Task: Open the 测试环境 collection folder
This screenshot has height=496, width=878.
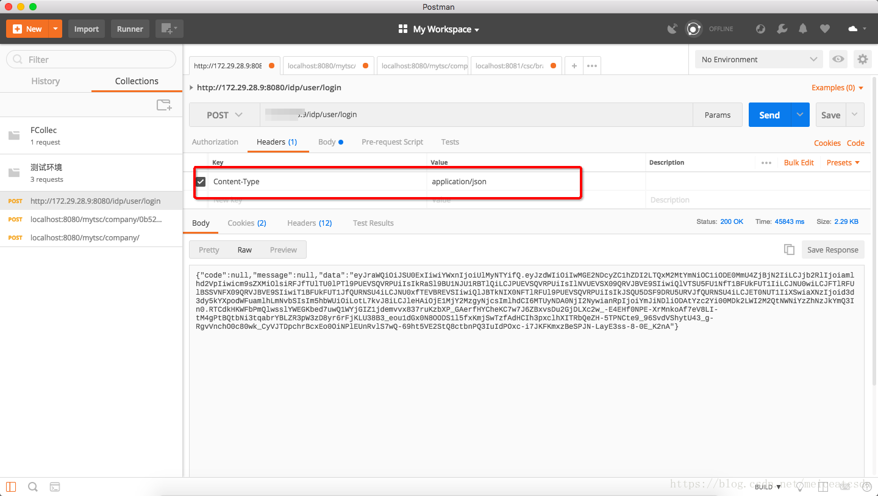Action: (x=91, y=173)
